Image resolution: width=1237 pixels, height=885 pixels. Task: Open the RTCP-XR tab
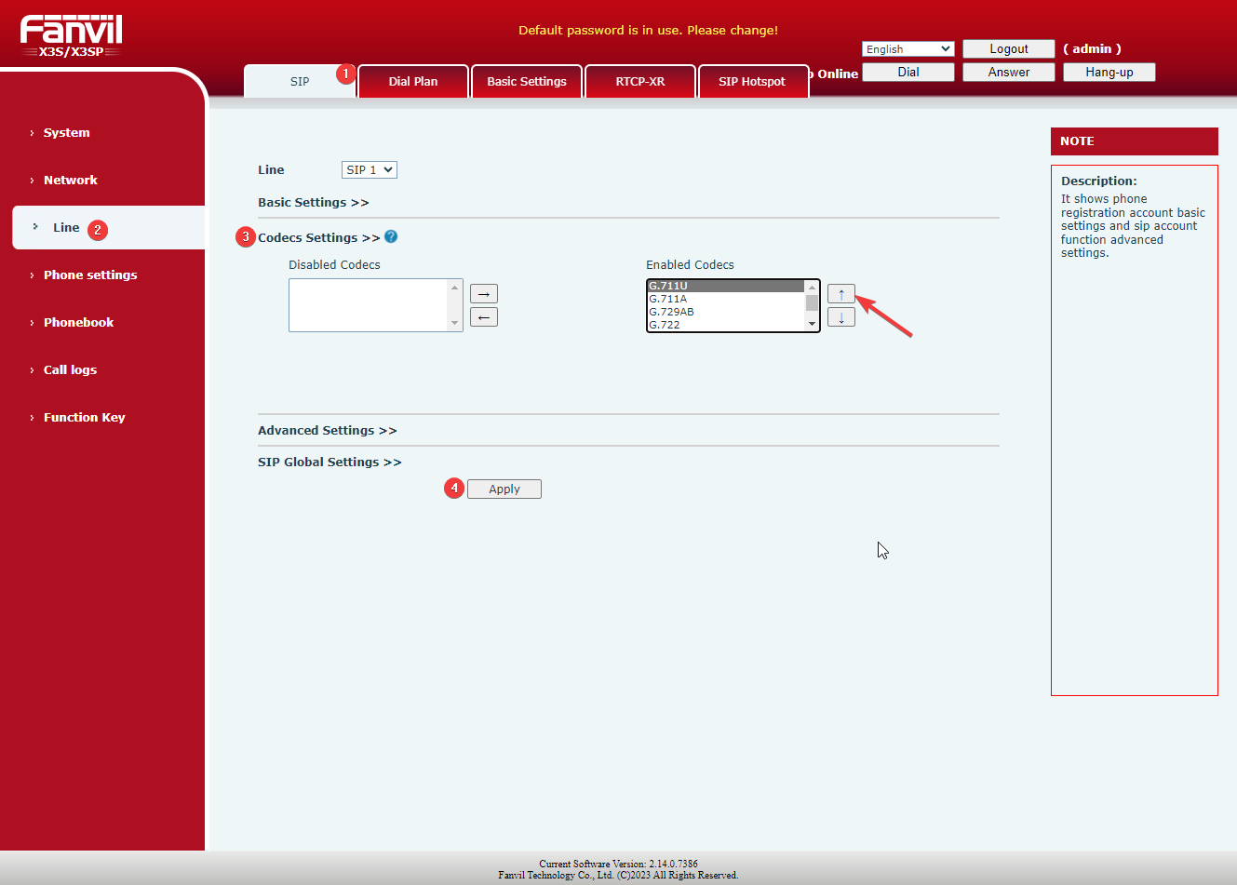click(639, 81)
